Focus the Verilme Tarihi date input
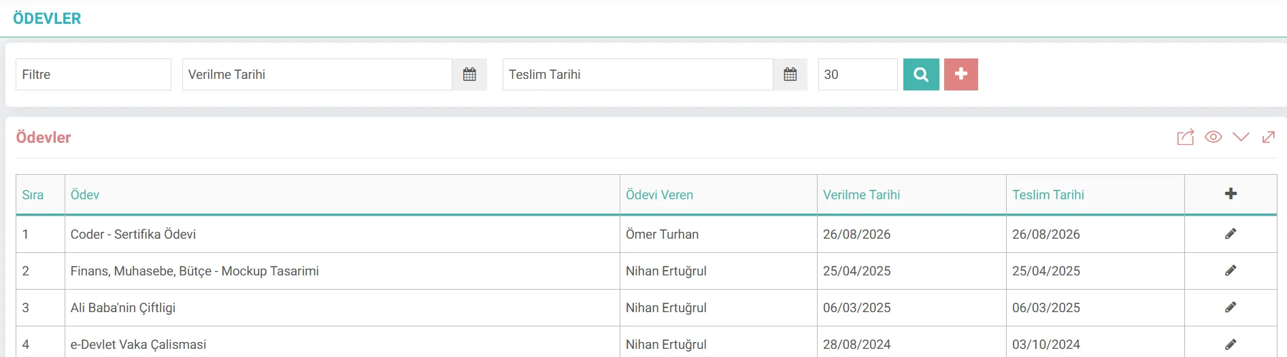 pyautogui.click(x=317, y=74)
